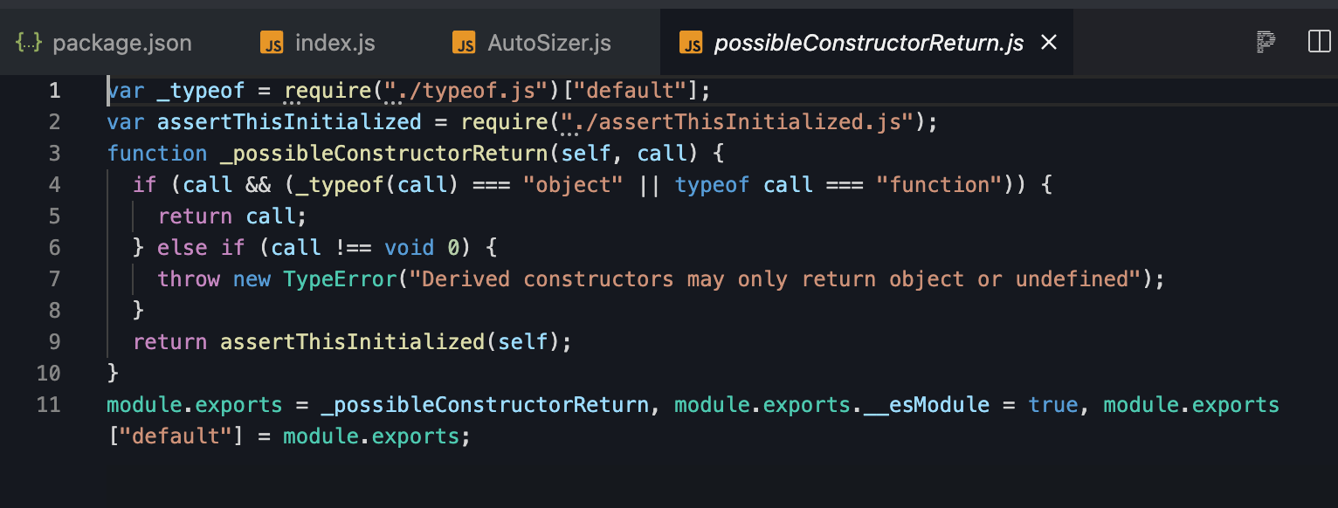Viewport: 1338px width, 508px height.
Task: Click the braces icon on the package.json tab
Action: [29, 42]
